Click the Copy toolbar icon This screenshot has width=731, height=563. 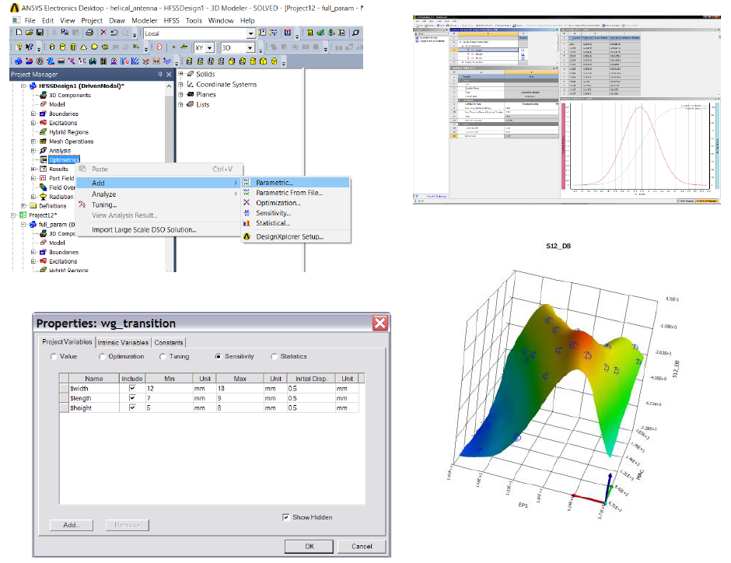pyautogui.click(x=65, y=33)
